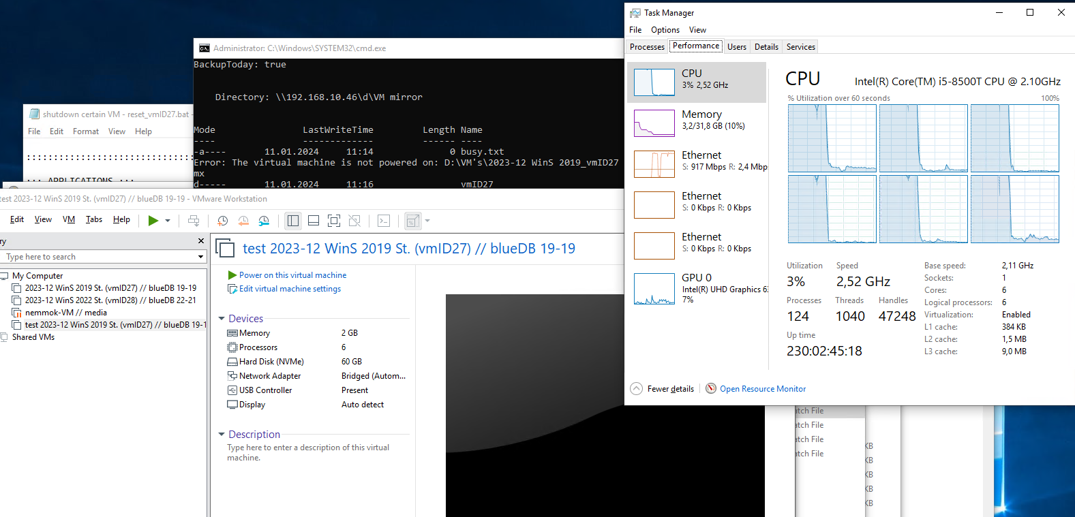Select test 2023-12 WinS 2019 St. VM in library
Image resolution: width=1075 pixels, height=517 pixels.
pos(115,325)
